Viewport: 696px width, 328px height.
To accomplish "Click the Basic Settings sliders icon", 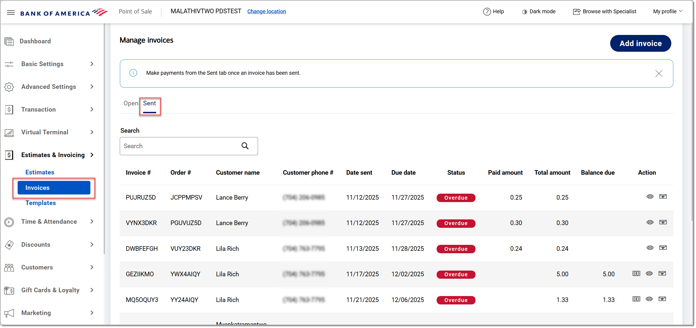I will click(9, 64).
